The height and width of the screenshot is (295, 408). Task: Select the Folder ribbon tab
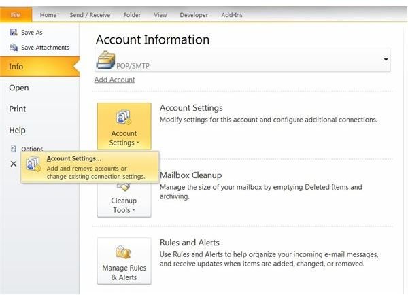(132, 15)
